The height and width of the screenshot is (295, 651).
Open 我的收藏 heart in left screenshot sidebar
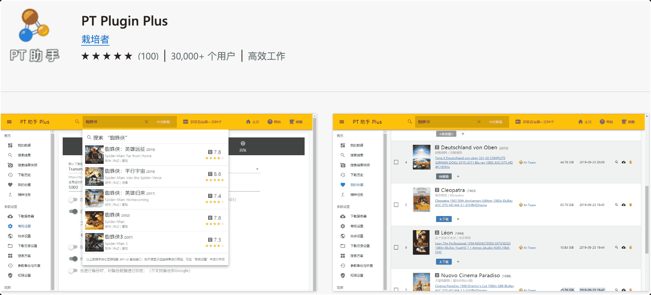click(10, 185)
